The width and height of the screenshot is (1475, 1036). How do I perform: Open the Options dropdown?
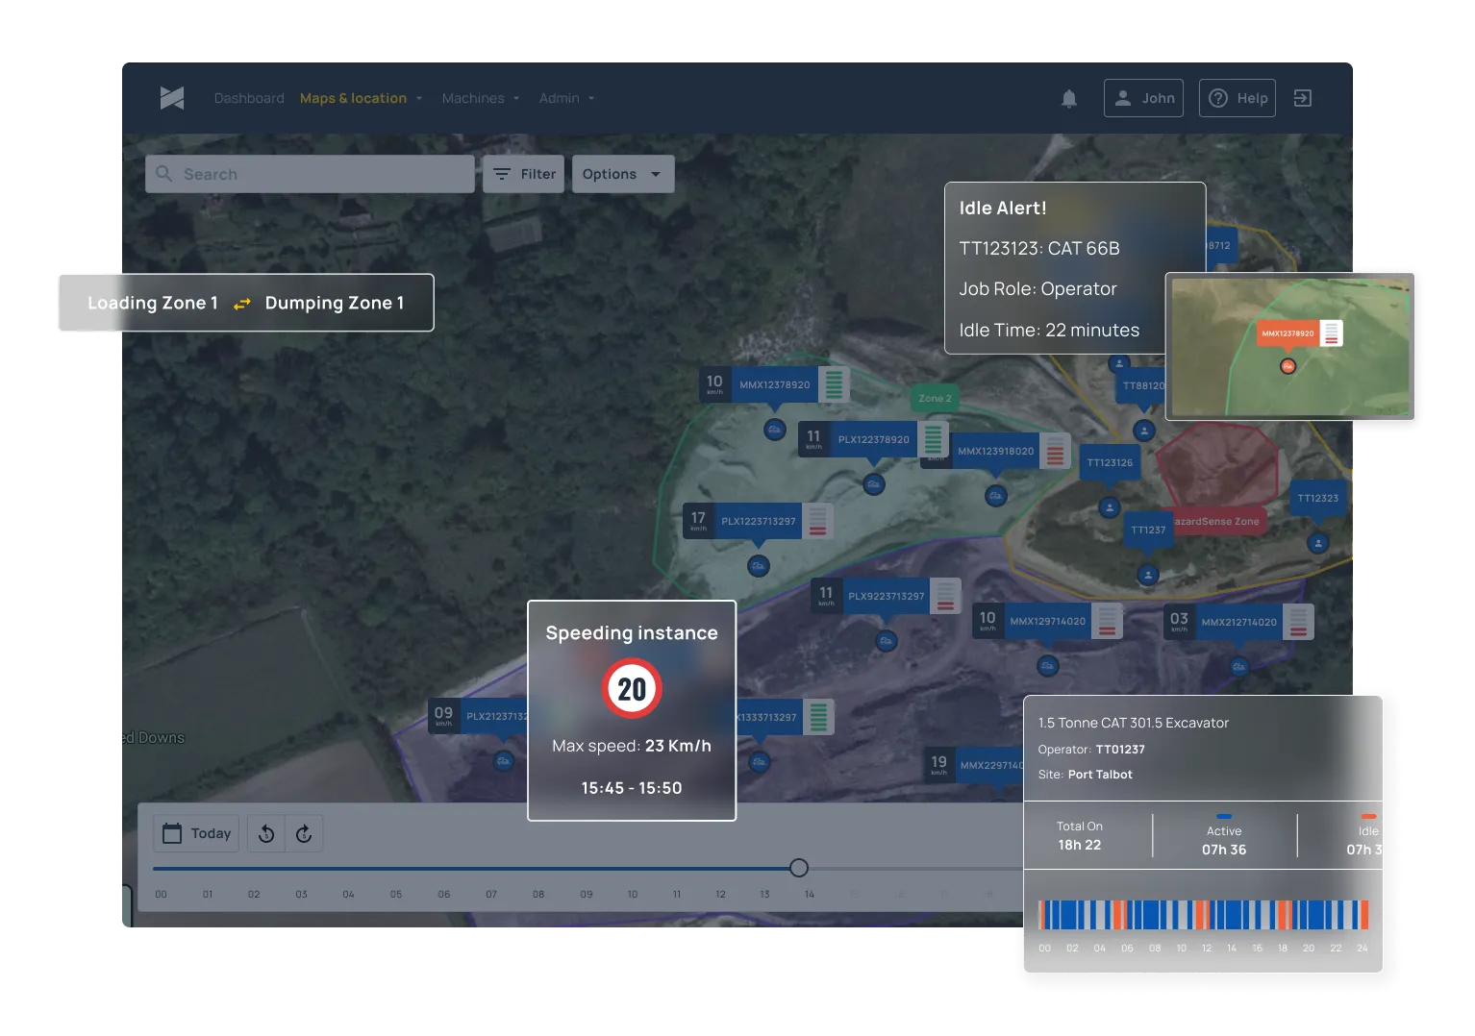622,174
